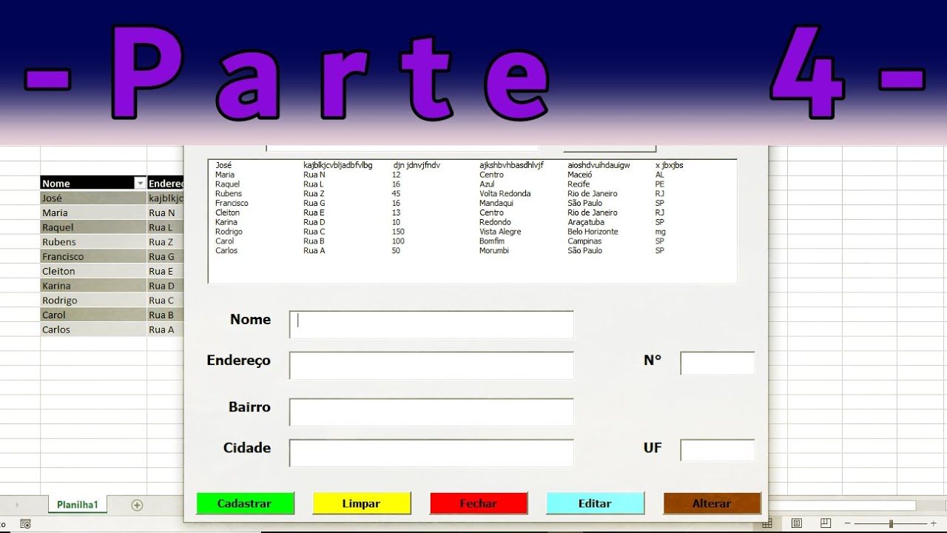Focus the Bairro input field
The width and height of the screenshot is (947, 533).
click(x=431, y=412)
